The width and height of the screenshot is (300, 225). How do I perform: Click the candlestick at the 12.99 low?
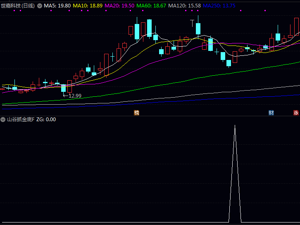coord(63,88)
